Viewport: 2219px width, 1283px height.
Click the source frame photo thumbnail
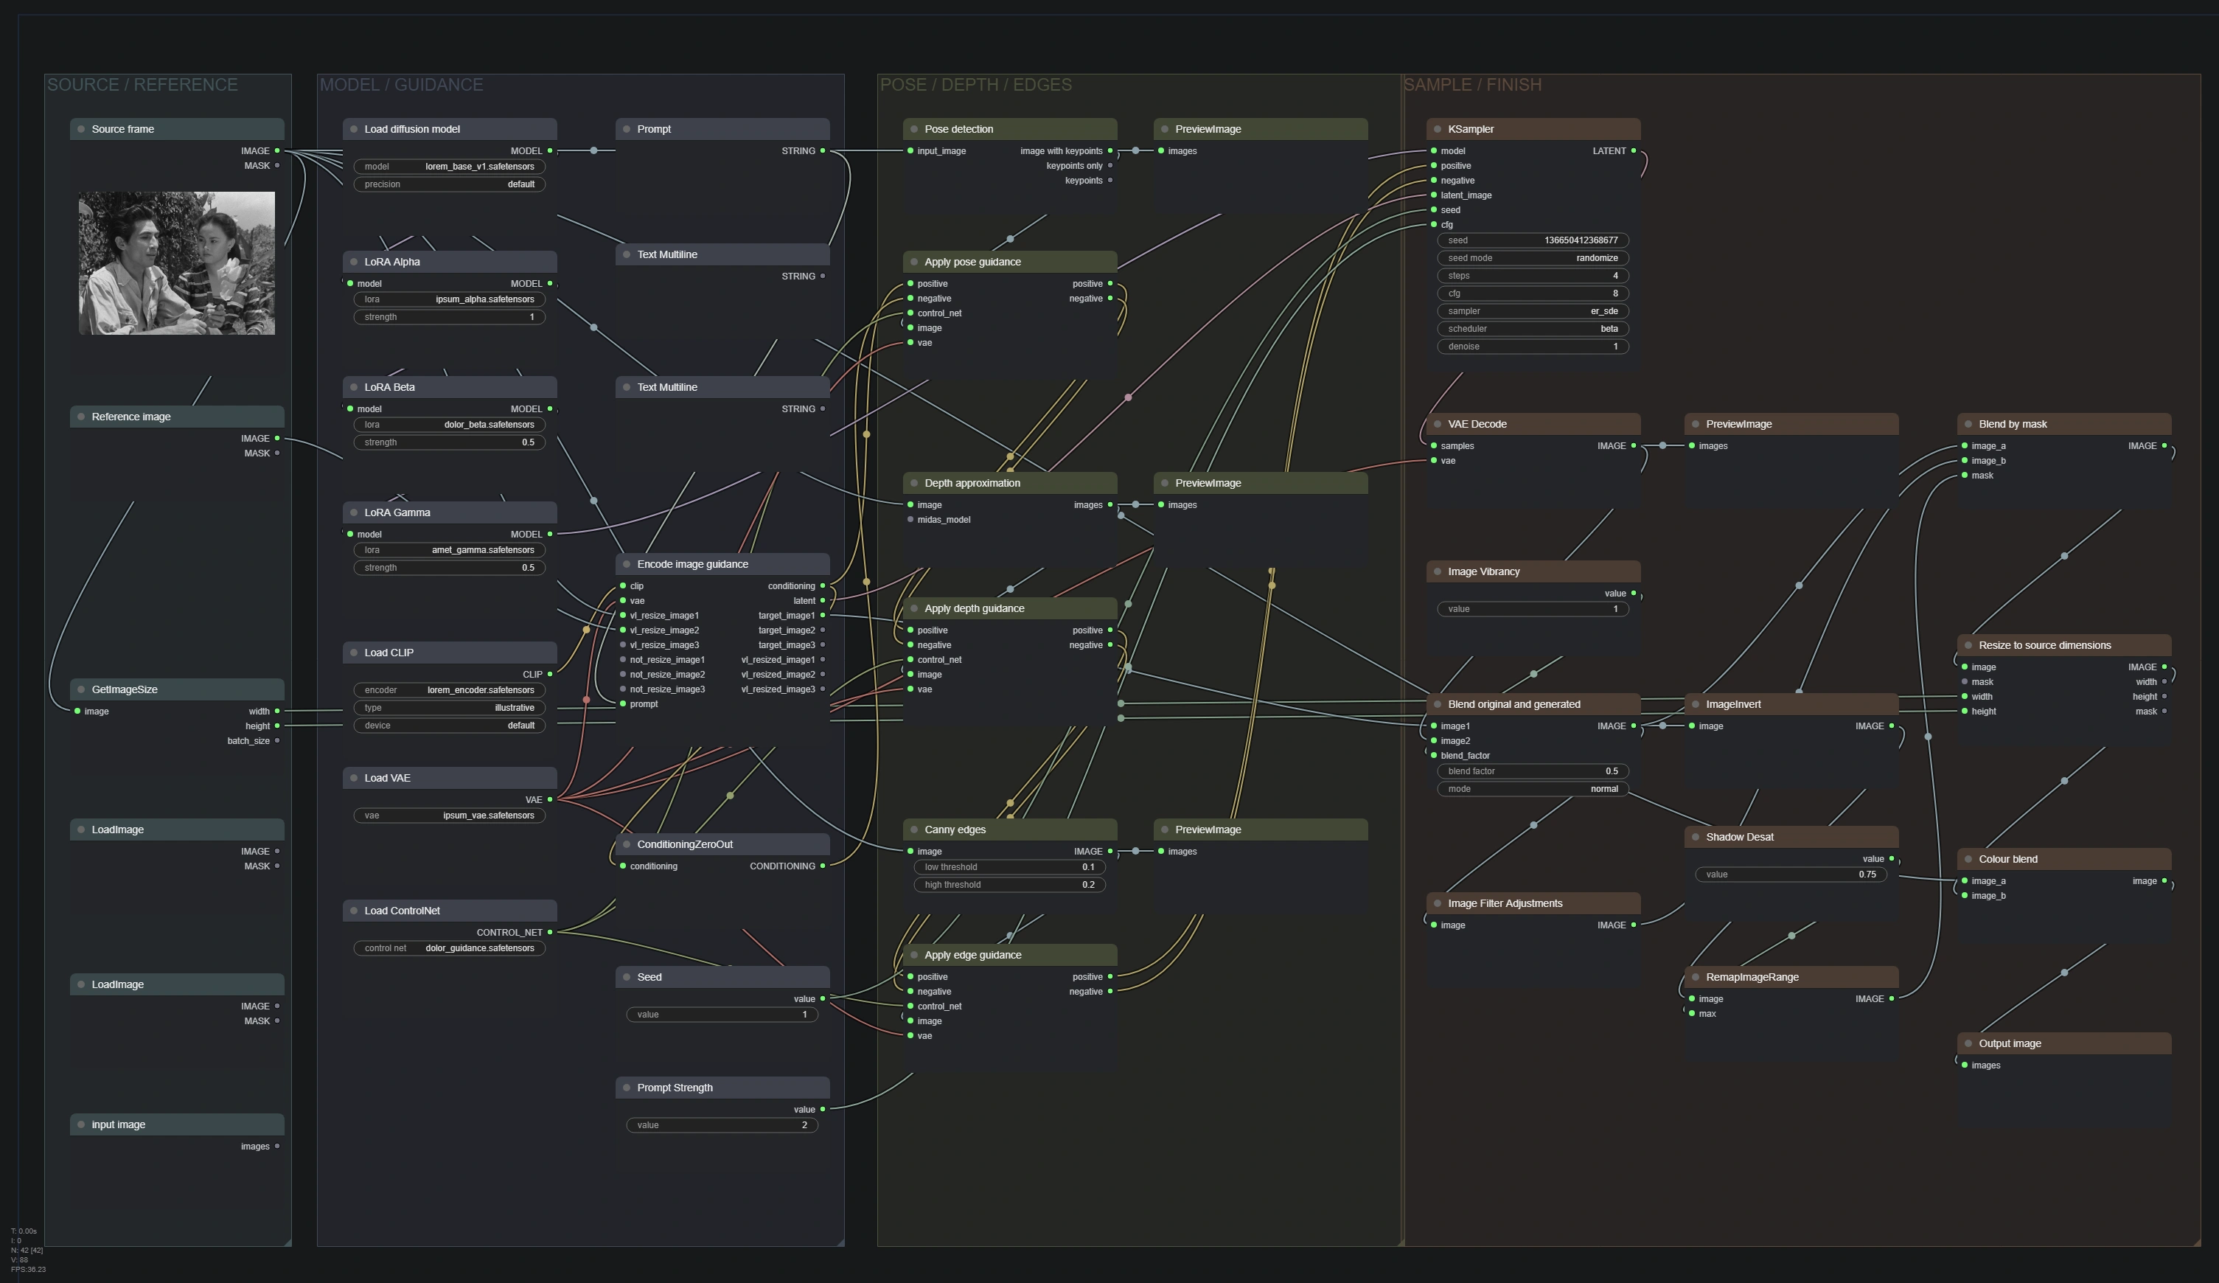177,263
